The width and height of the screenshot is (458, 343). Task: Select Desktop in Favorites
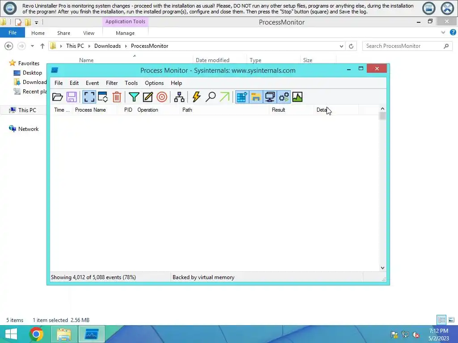coord(28,73)
